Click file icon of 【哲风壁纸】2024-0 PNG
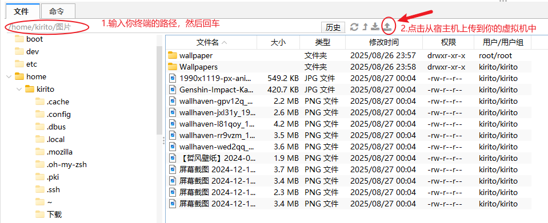 click(173, 158)
